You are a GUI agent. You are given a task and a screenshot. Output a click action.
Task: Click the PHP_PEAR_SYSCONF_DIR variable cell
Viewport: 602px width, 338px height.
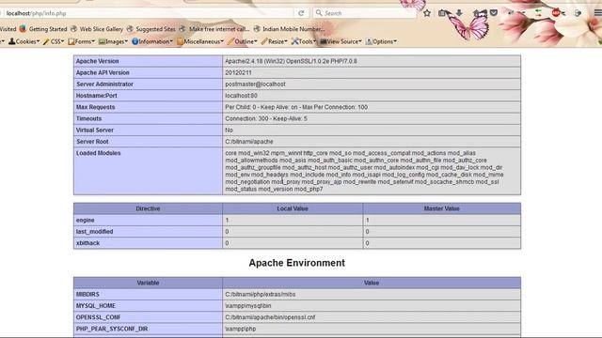[x=148, y=329]
